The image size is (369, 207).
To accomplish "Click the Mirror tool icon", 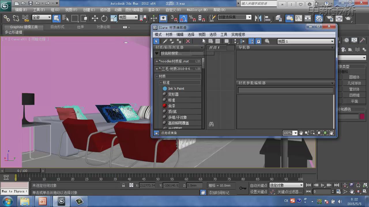I will click(258, 18).
